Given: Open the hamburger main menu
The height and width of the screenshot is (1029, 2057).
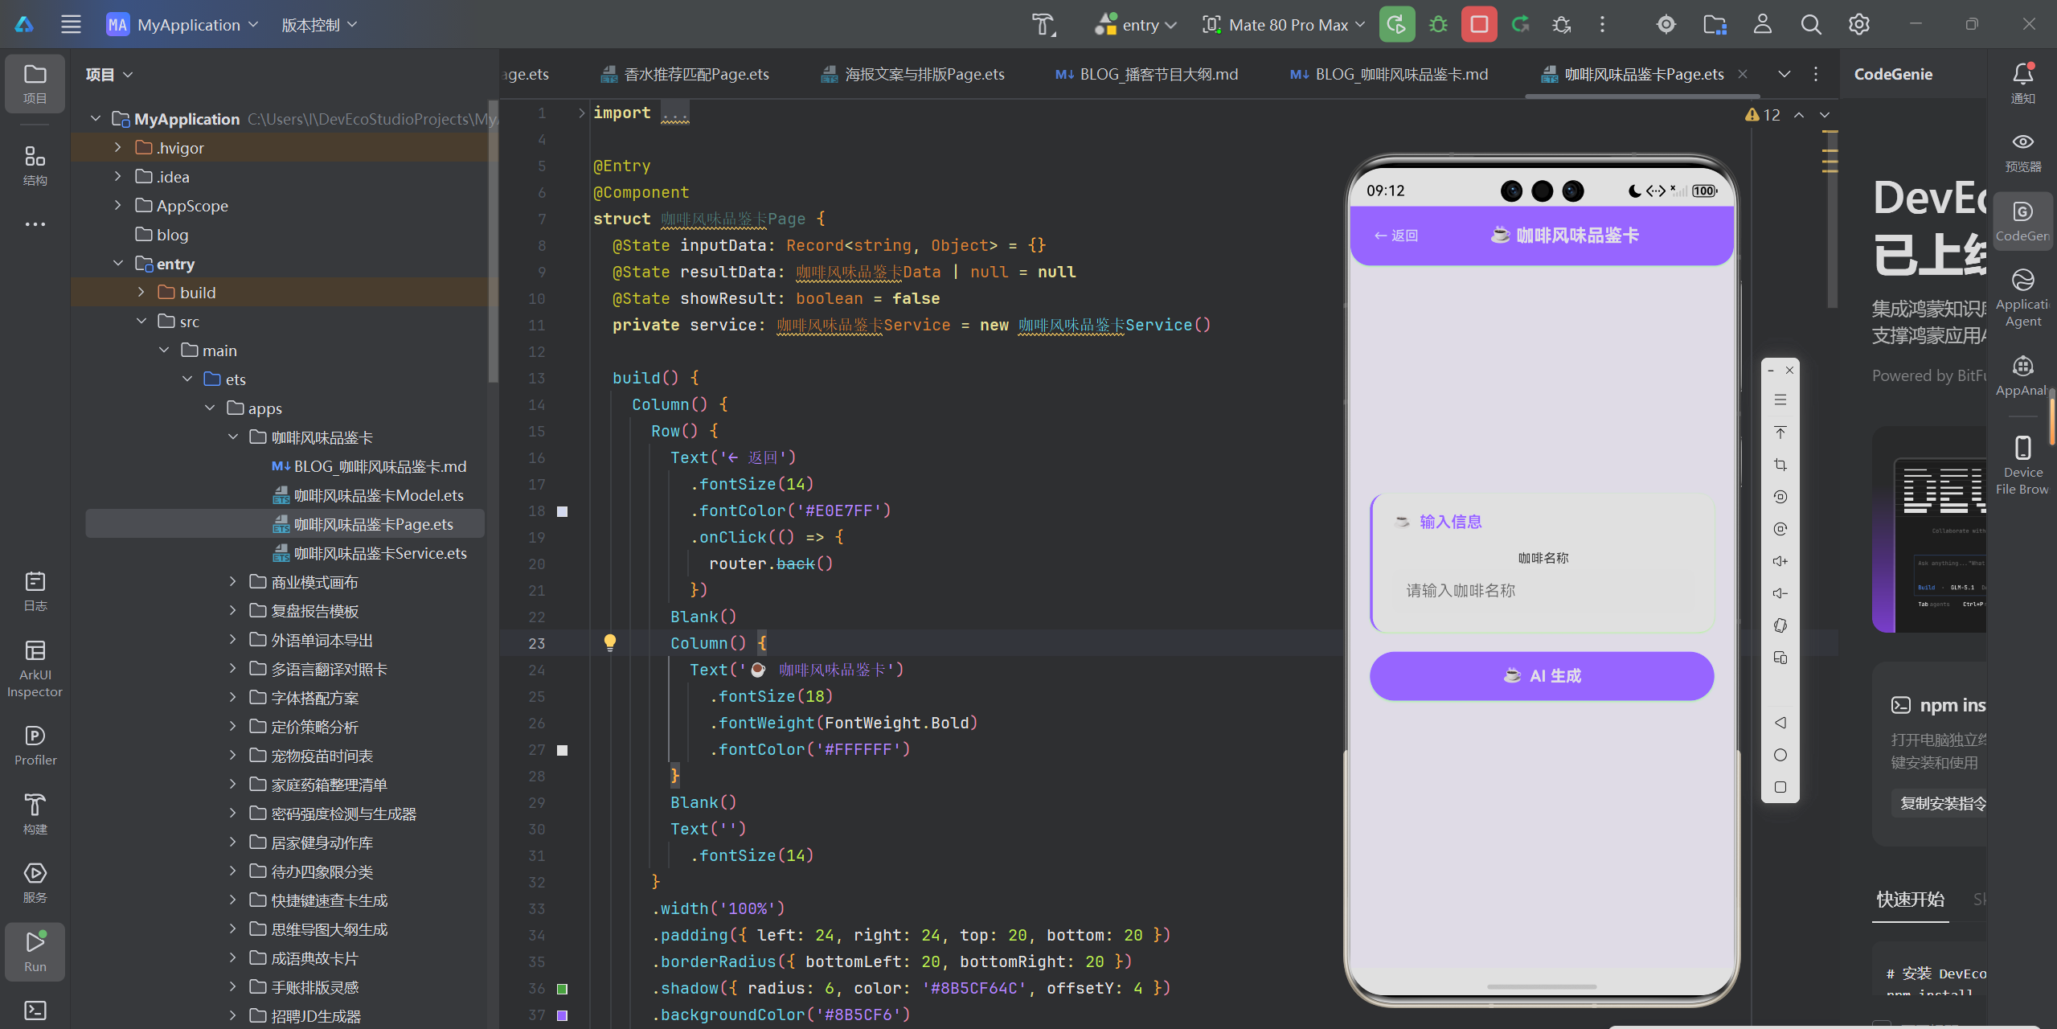Looking at the screenshot, I should (71, 25).
